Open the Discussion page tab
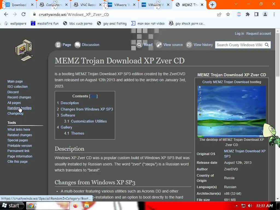This screenshot has width=280, height=210. [x=90, y=45]
